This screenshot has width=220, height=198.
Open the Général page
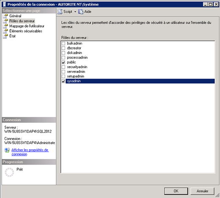[x=15, y=16]
